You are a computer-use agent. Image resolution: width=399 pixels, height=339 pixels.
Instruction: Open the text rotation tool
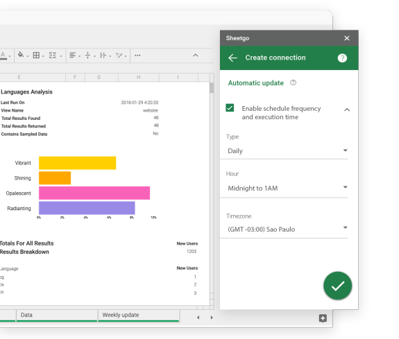(119, 55)
